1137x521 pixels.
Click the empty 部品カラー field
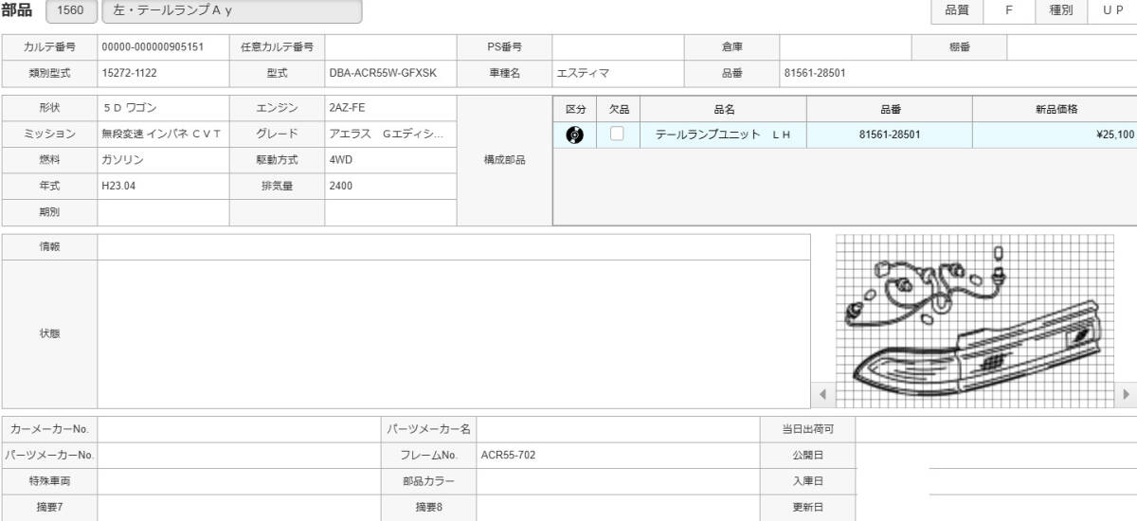(618, 481)
